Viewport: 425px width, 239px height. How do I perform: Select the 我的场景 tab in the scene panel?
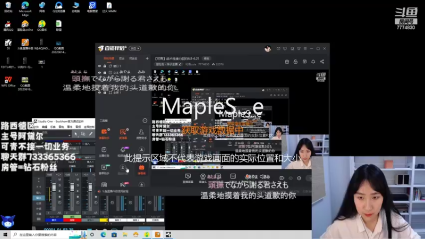pos(109,58)
